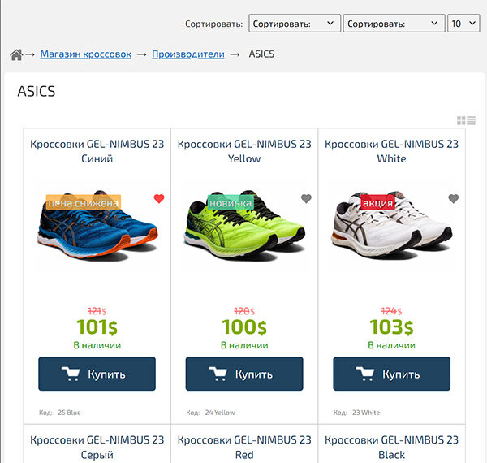The image size is (487, 463).
Task: Click the red 'акция' badge
Action: (377, 202)
